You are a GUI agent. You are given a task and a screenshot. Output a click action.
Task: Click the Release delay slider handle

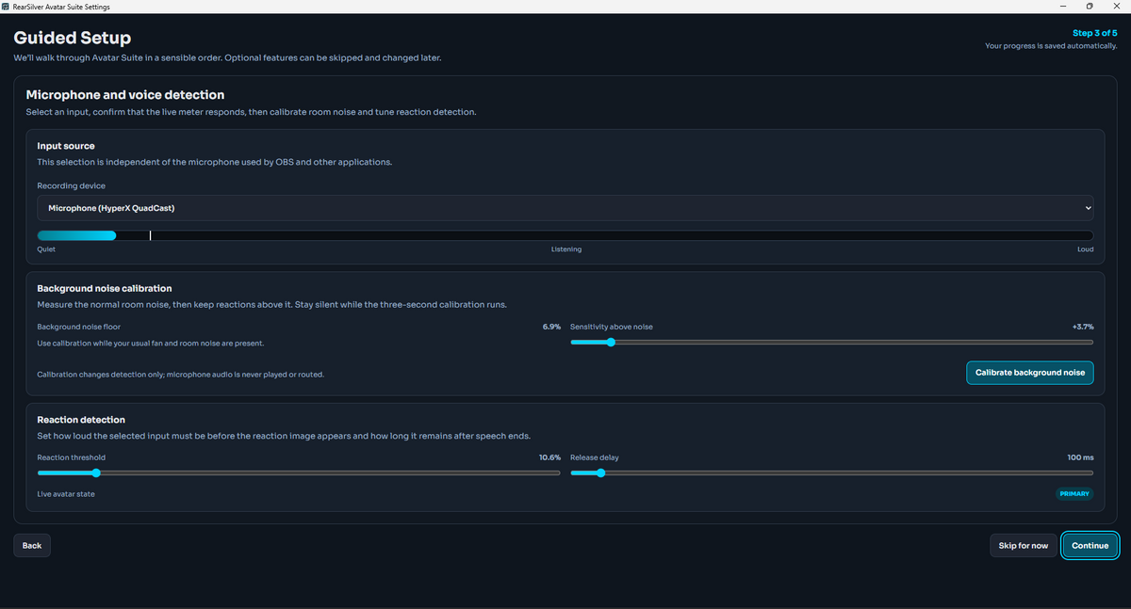(600, 473)
